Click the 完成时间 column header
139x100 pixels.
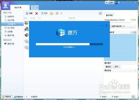coord(72,18)
